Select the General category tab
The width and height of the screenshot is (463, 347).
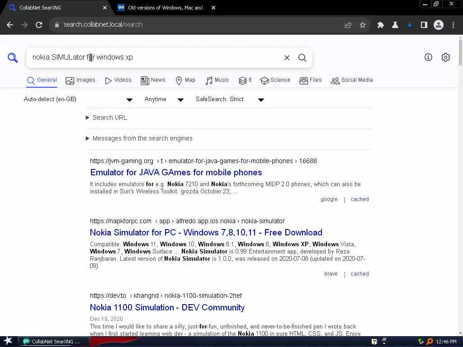[x=42, y=80]
